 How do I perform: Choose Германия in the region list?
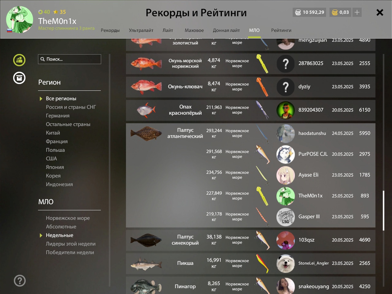point(58,116)
